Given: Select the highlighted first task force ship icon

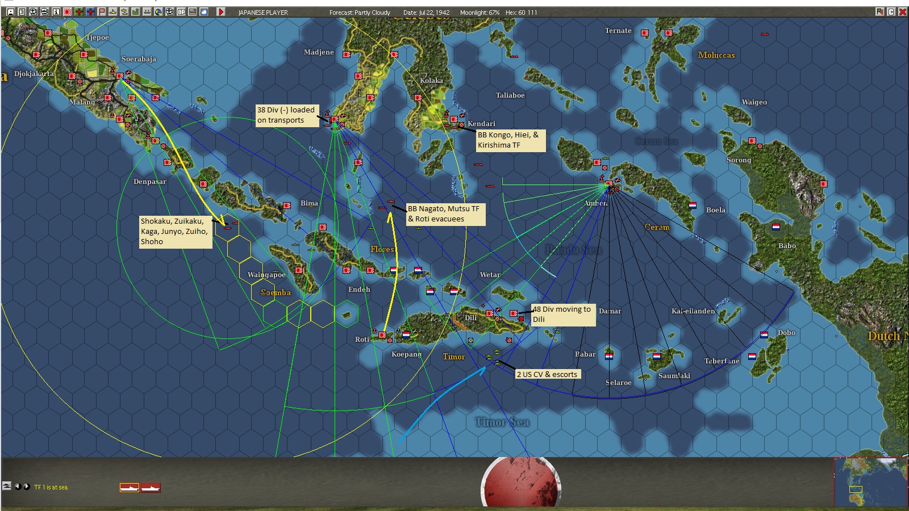Looking at the screenshot, I should coord(130,488).
